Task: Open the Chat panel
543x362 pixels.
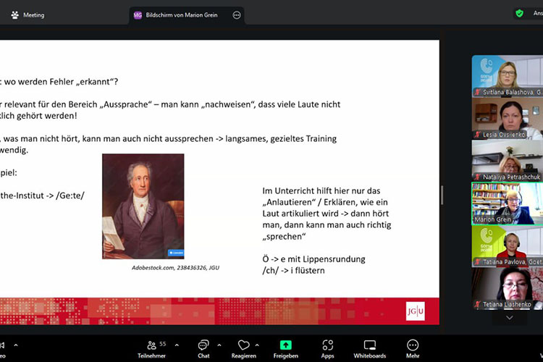Action: point(203,348)
